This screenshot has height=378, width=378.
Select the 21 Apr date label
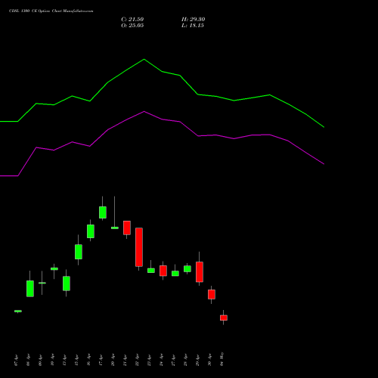pos(125,361)
